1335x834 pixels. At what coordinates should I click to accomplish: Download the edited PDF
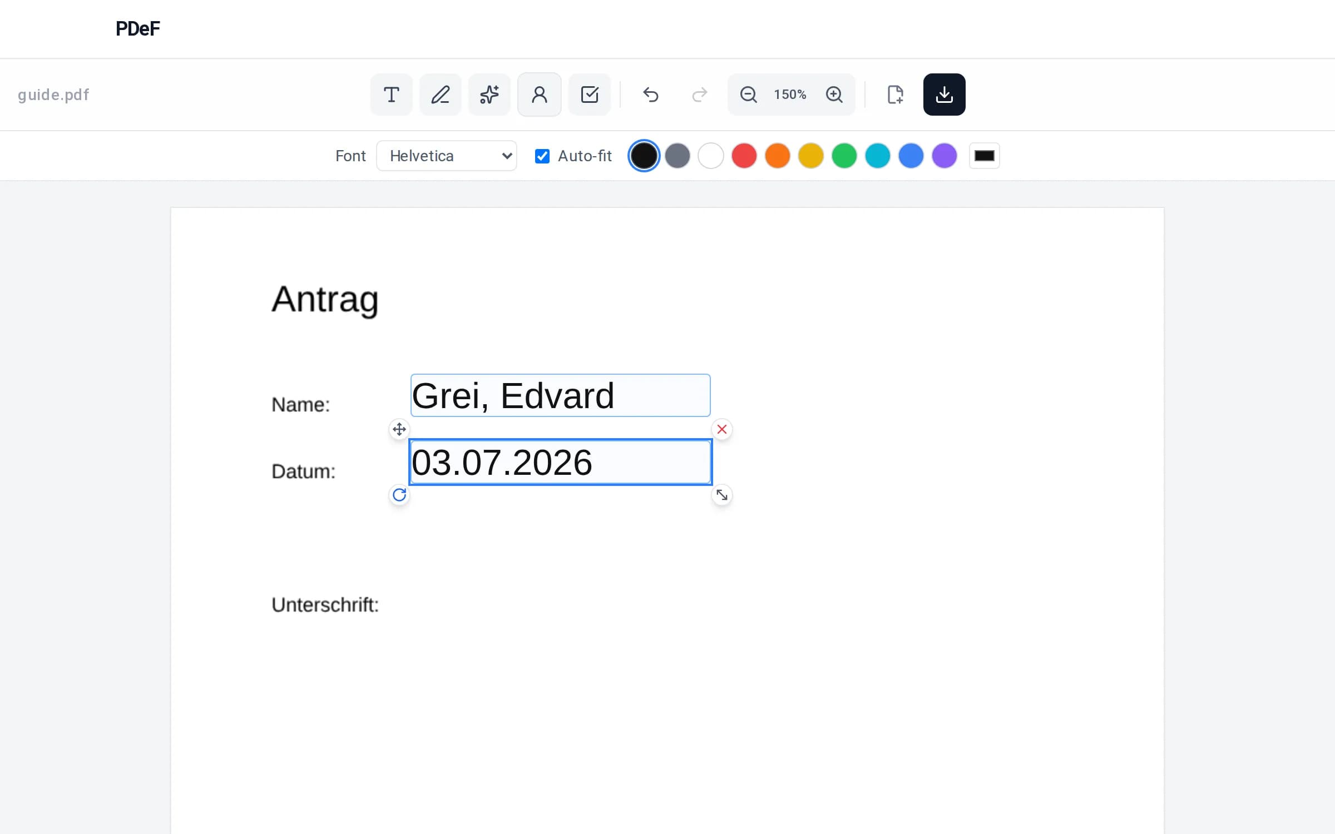coord(944,95)
